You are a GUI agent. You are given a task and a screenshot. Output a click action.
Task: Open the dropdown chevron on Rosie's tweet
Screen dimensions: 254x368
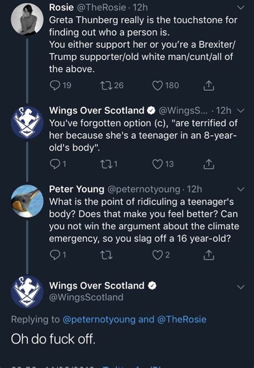point(241,8)
